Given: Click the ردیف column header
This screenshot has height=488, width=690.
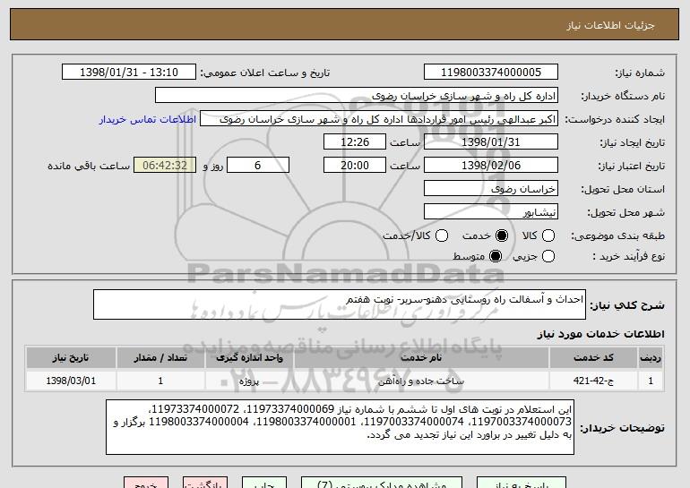Looking at the screenshot, I should click(651, 357).
